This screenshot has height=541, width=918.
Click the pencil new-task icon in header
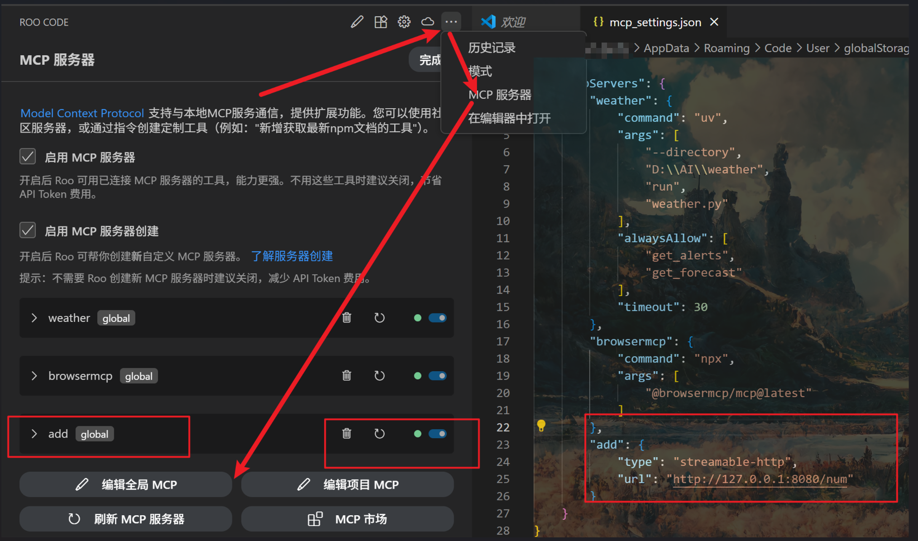(x=357, y=22)
